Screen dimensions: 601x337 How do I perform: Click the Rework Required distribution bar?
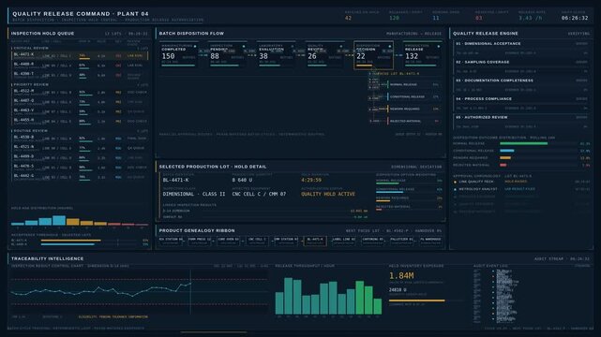(x=505, y=158)
